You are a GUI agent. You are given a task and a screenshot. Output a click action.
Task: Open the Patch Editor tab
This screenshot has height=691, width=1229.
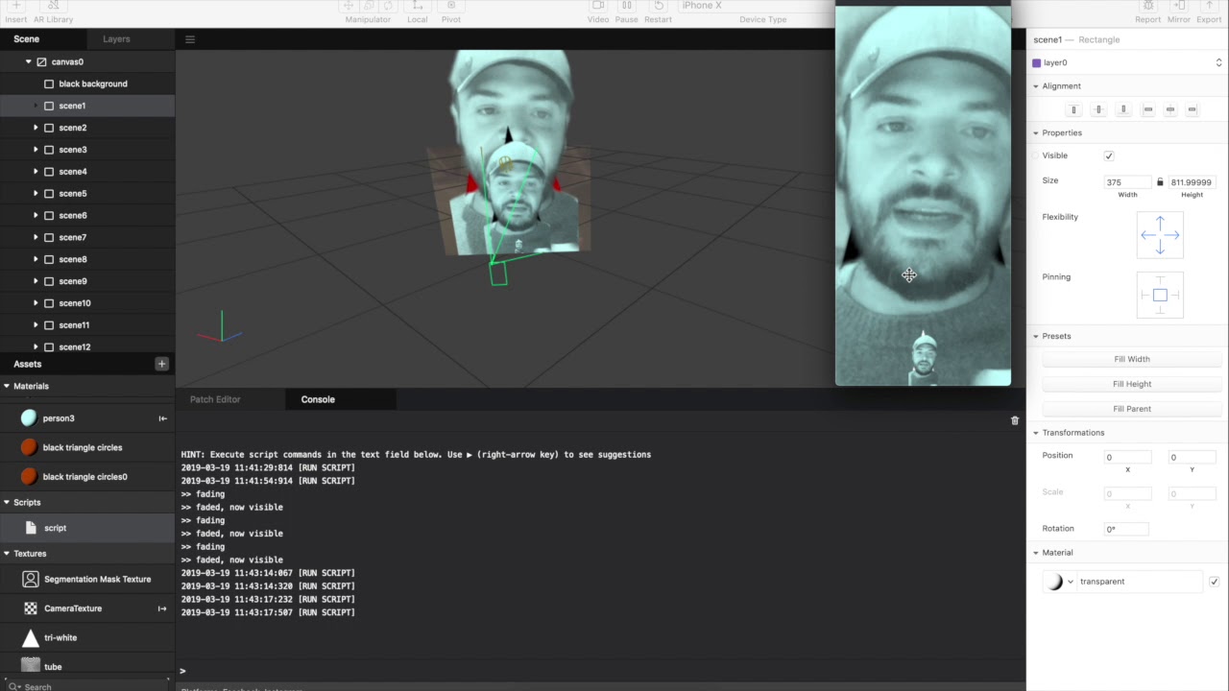pos(215,399)
